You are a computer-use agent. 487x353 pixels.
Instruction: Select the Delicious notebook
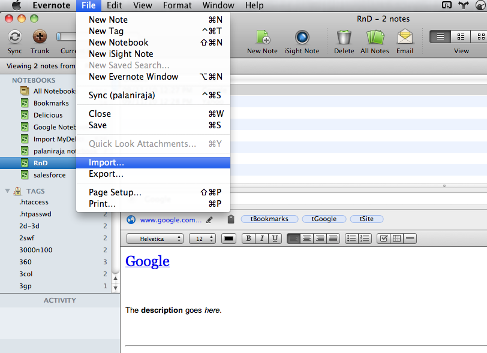(x=48, y=115)
